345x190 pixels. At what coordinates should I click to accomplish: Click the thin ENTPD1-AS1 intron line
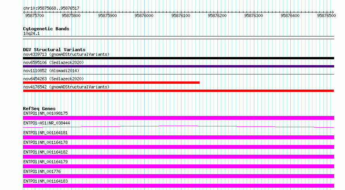click(178, 126)
